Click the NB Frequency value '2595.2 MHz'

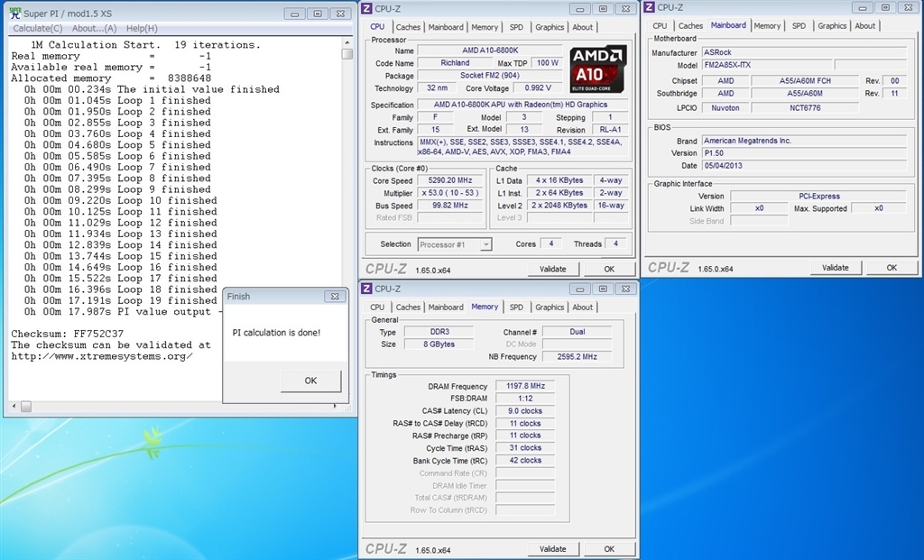pyautogui.click(x=577, y=356)
